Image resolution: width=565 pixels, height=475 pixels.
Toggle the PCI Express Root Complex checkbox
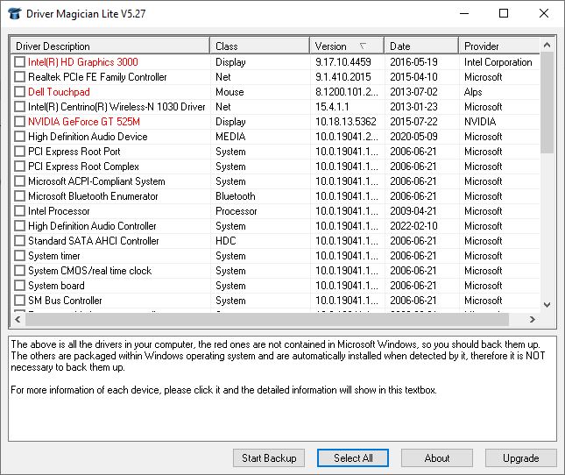(x=19, y=167)
